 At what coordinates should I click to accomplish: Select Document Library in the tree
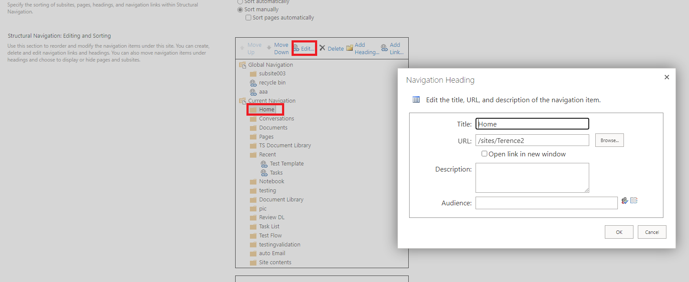point(281,200)
